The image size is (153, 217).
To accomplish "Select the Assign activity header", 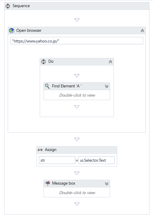I will [x=77, y=150].
